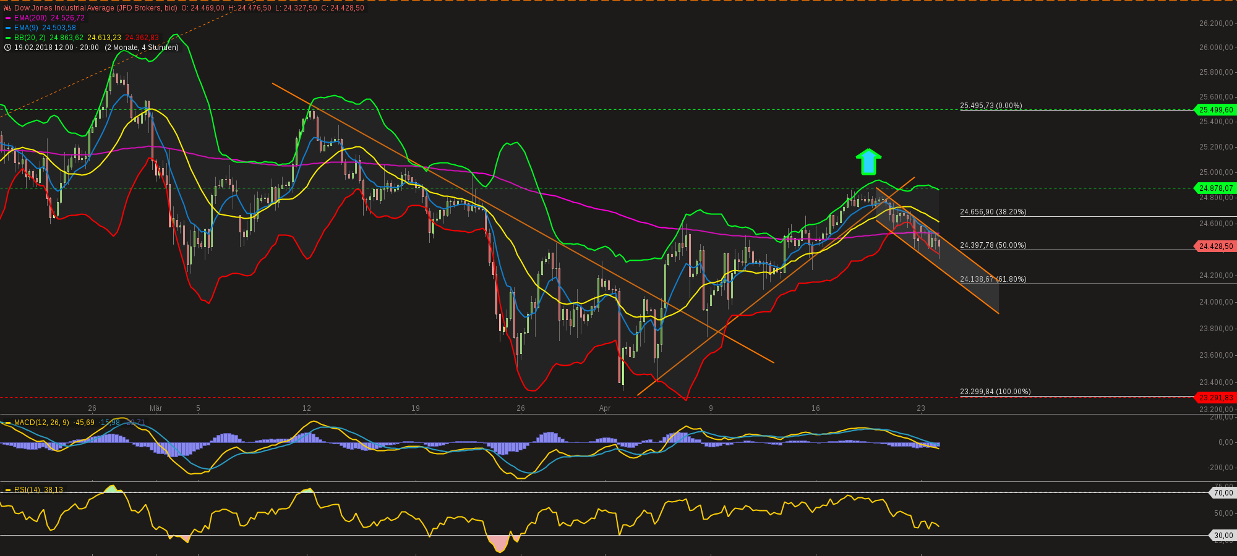Screen dimensions: 1237x556
Task: Select the green up-arrow annotation on the chart
Action: coord(869,162)
